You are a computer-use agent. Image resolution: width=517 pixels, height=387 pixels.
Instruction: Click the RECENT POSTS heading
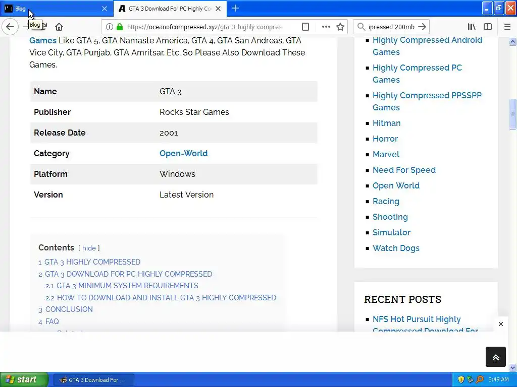pyautogui.click(x=402, y=299)
